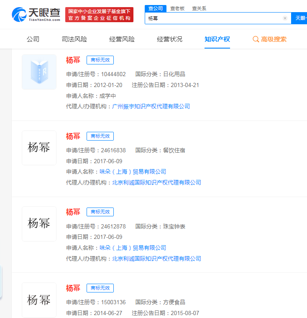Click the 注册公告日期：2013-04-21 text
This screenshot has height=318, width=307.
click(x=165, y=85)
